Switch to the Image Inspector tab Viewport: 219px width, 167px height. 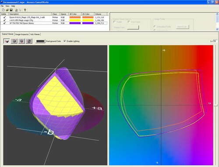click(x=22, y=34)
